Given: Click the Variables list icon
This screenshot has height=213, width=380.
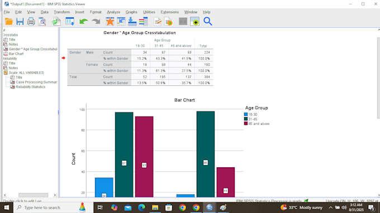Looking at the screenshot, I should tap(144, 22).
